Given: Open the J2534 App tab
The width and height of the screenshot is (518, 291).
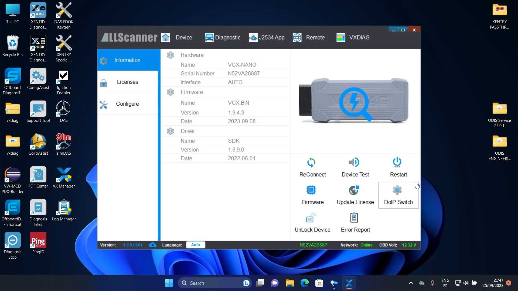Looking at the screenshot, I should pyautogui.click(x=267, y=37).
